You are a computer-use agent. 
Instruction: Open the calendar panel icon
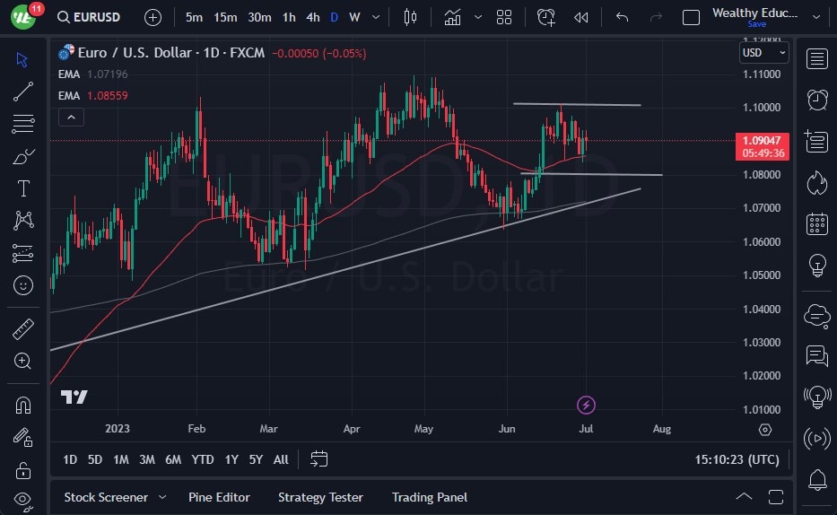click(816, 223)
